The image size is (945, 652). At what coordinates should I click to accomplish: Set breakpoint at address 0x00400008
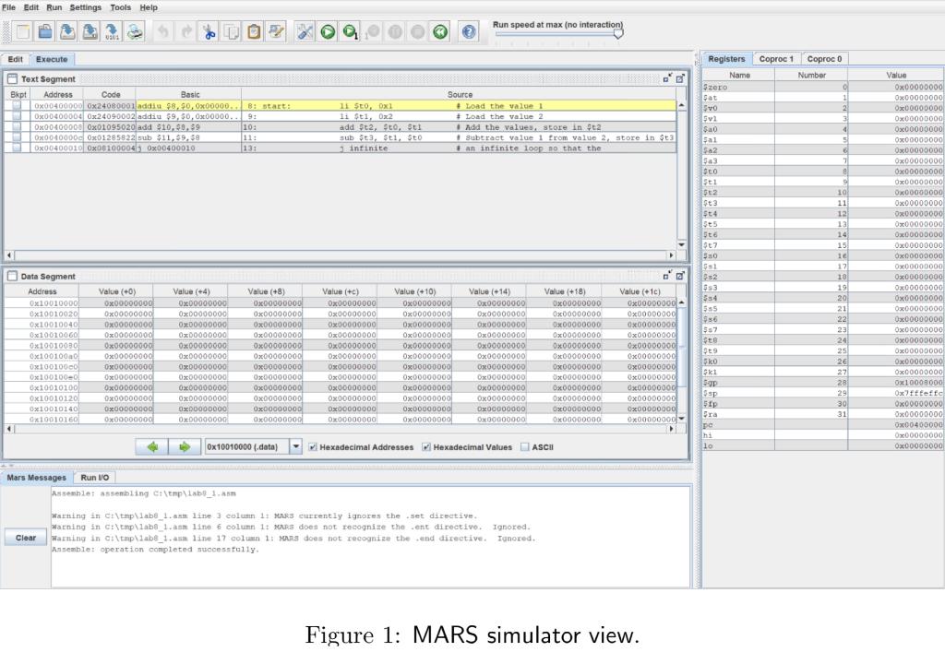tap(17, 127)
